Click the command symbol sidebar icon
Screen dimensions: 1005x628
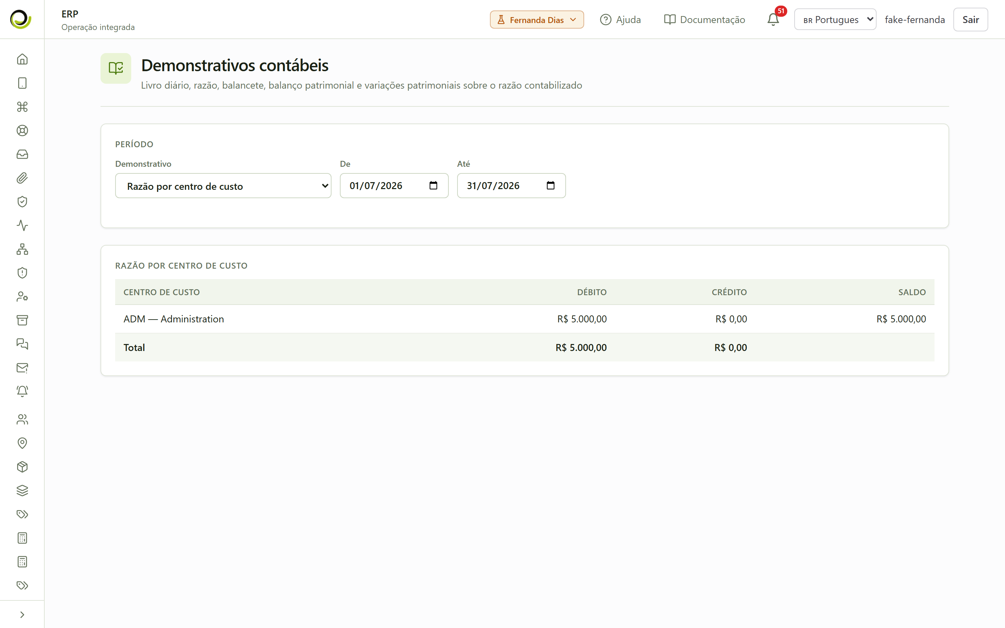(22, 107)
